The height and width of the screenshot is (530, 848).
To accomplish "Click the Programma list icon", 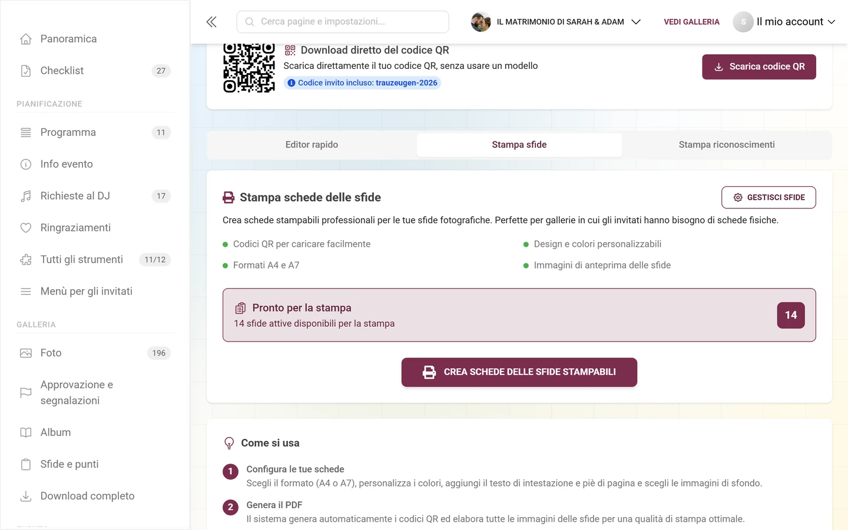I will (26, 132).
